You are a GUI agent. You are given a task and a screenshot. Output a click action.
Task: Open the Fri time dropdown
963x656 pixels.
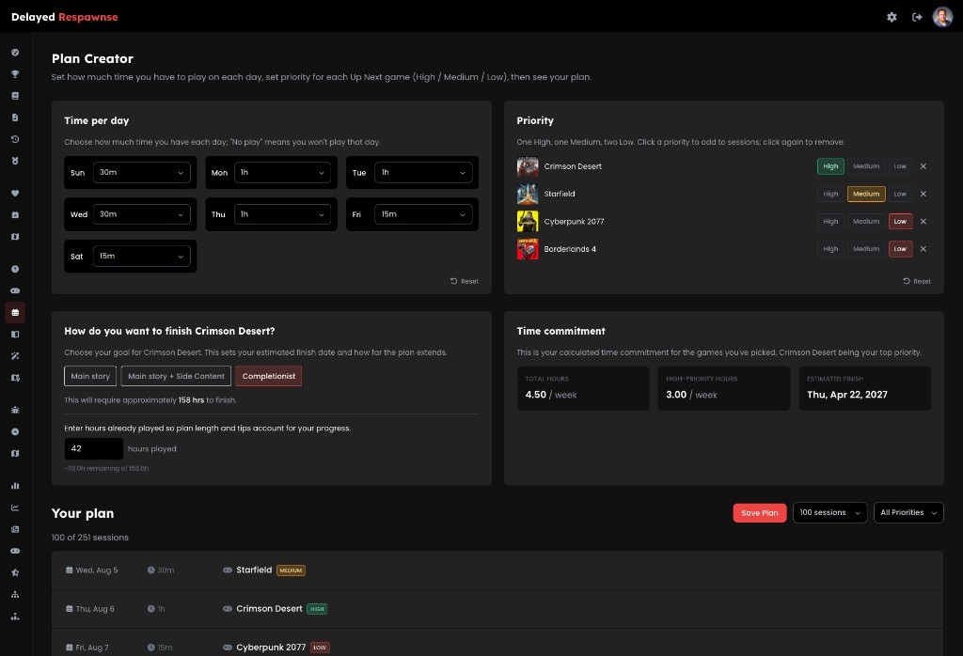(x=423, y=214)
